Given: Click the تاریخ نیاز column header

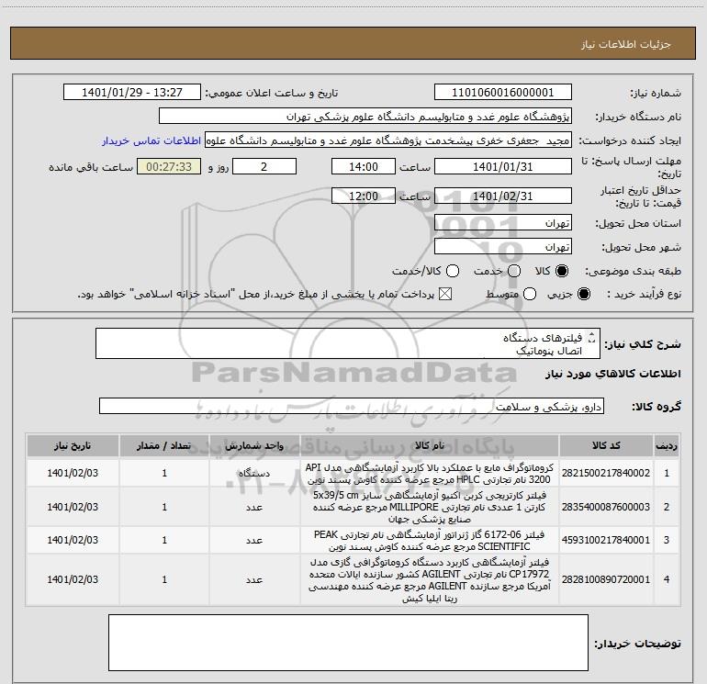Looking at the screenshot, I should (73, 446).
